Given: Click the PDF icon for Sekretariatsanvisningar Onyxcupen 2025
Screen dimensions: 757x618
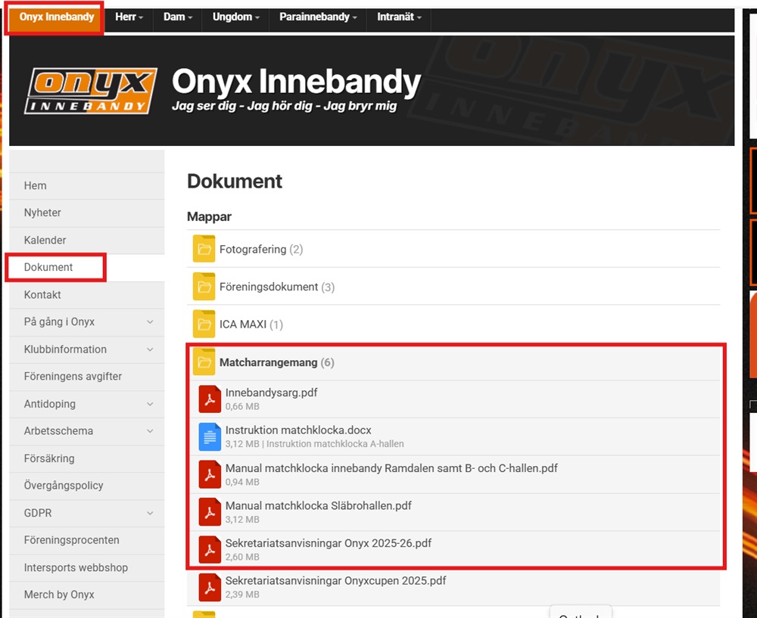Looking at the screenshot, I should point(210,587).
